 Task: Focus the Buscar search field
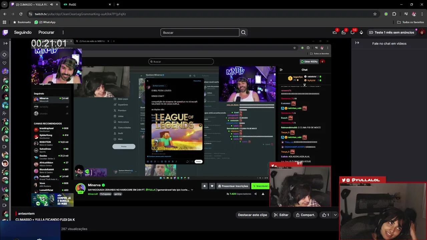(x=200, y=32)
